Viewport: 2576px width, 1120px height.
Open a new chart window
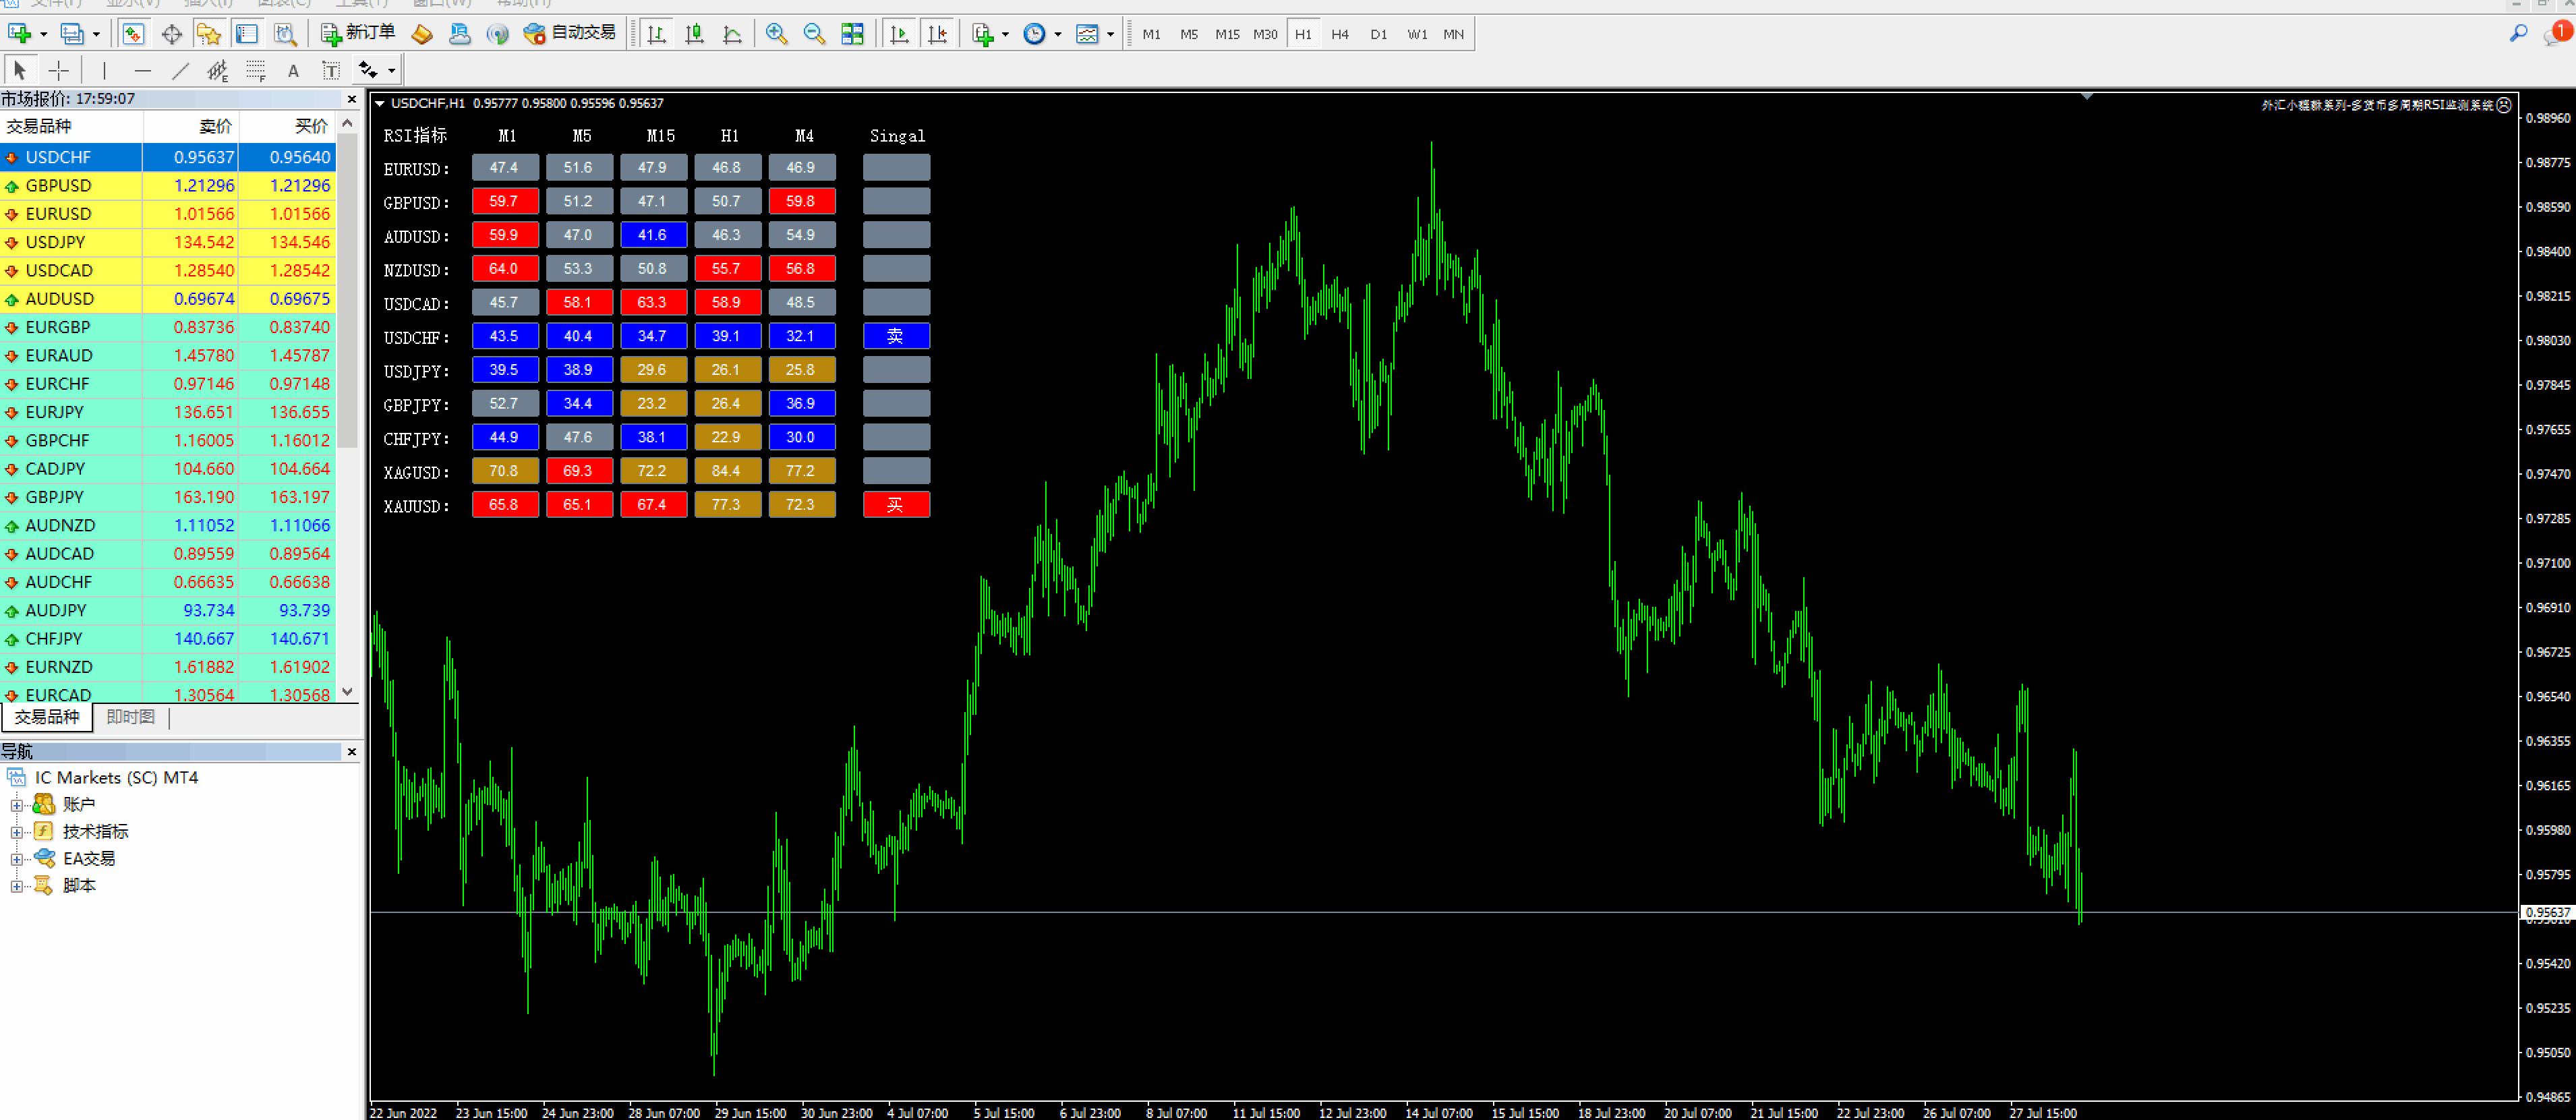(20, 34)
